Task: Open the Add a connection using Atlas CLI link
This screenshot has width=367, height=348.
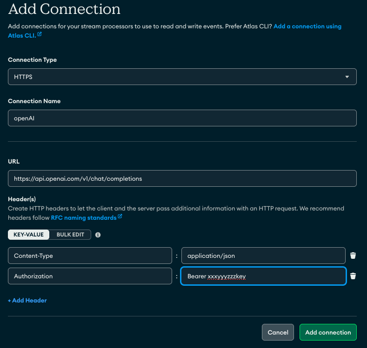Action: (x=307, y=26)
